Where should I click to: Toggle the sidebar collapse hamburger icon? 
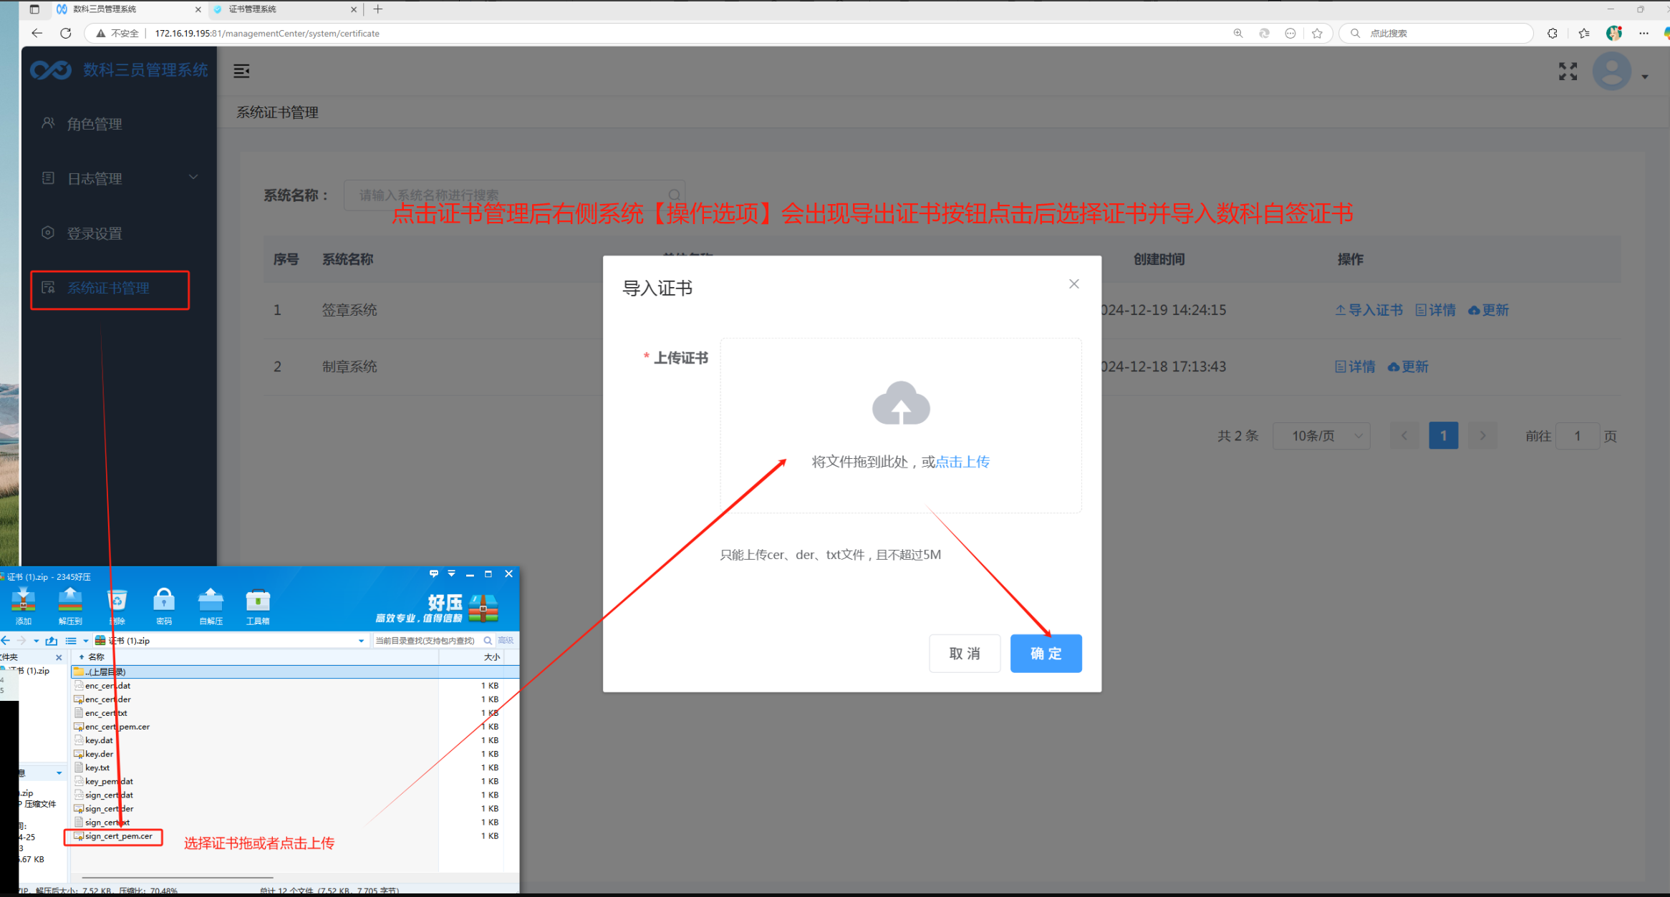[242, 71]
